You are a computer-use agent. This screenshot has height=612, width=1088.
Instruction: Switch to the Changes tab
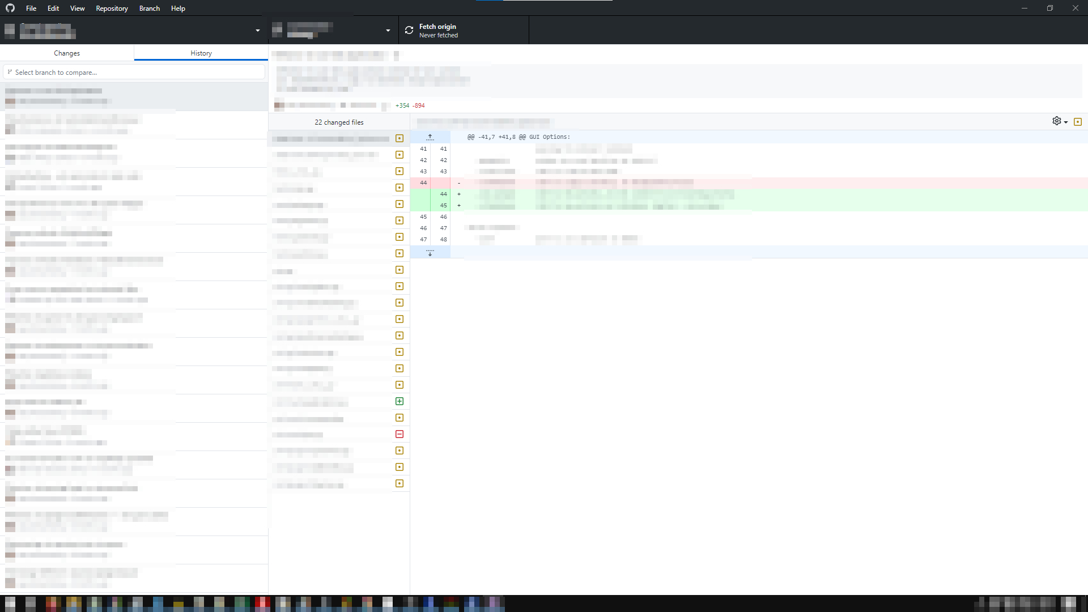pos(67,53)
